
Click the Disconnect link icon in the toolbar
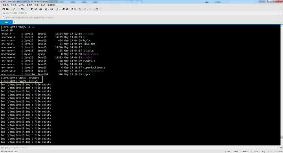point(14,9)
